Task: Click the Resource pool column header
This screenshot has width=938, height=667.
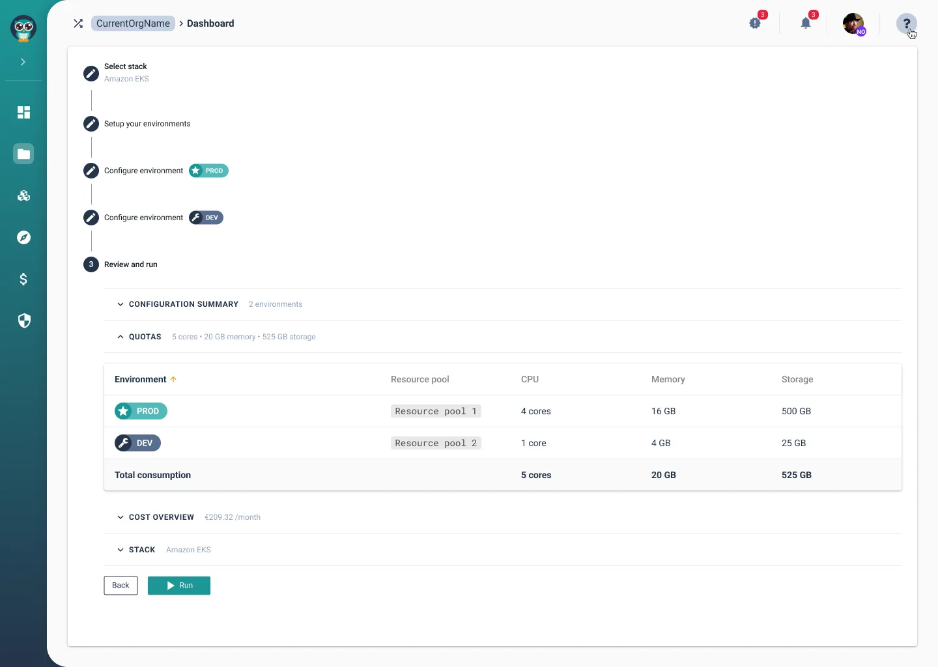Action: (x=420, y=379)
